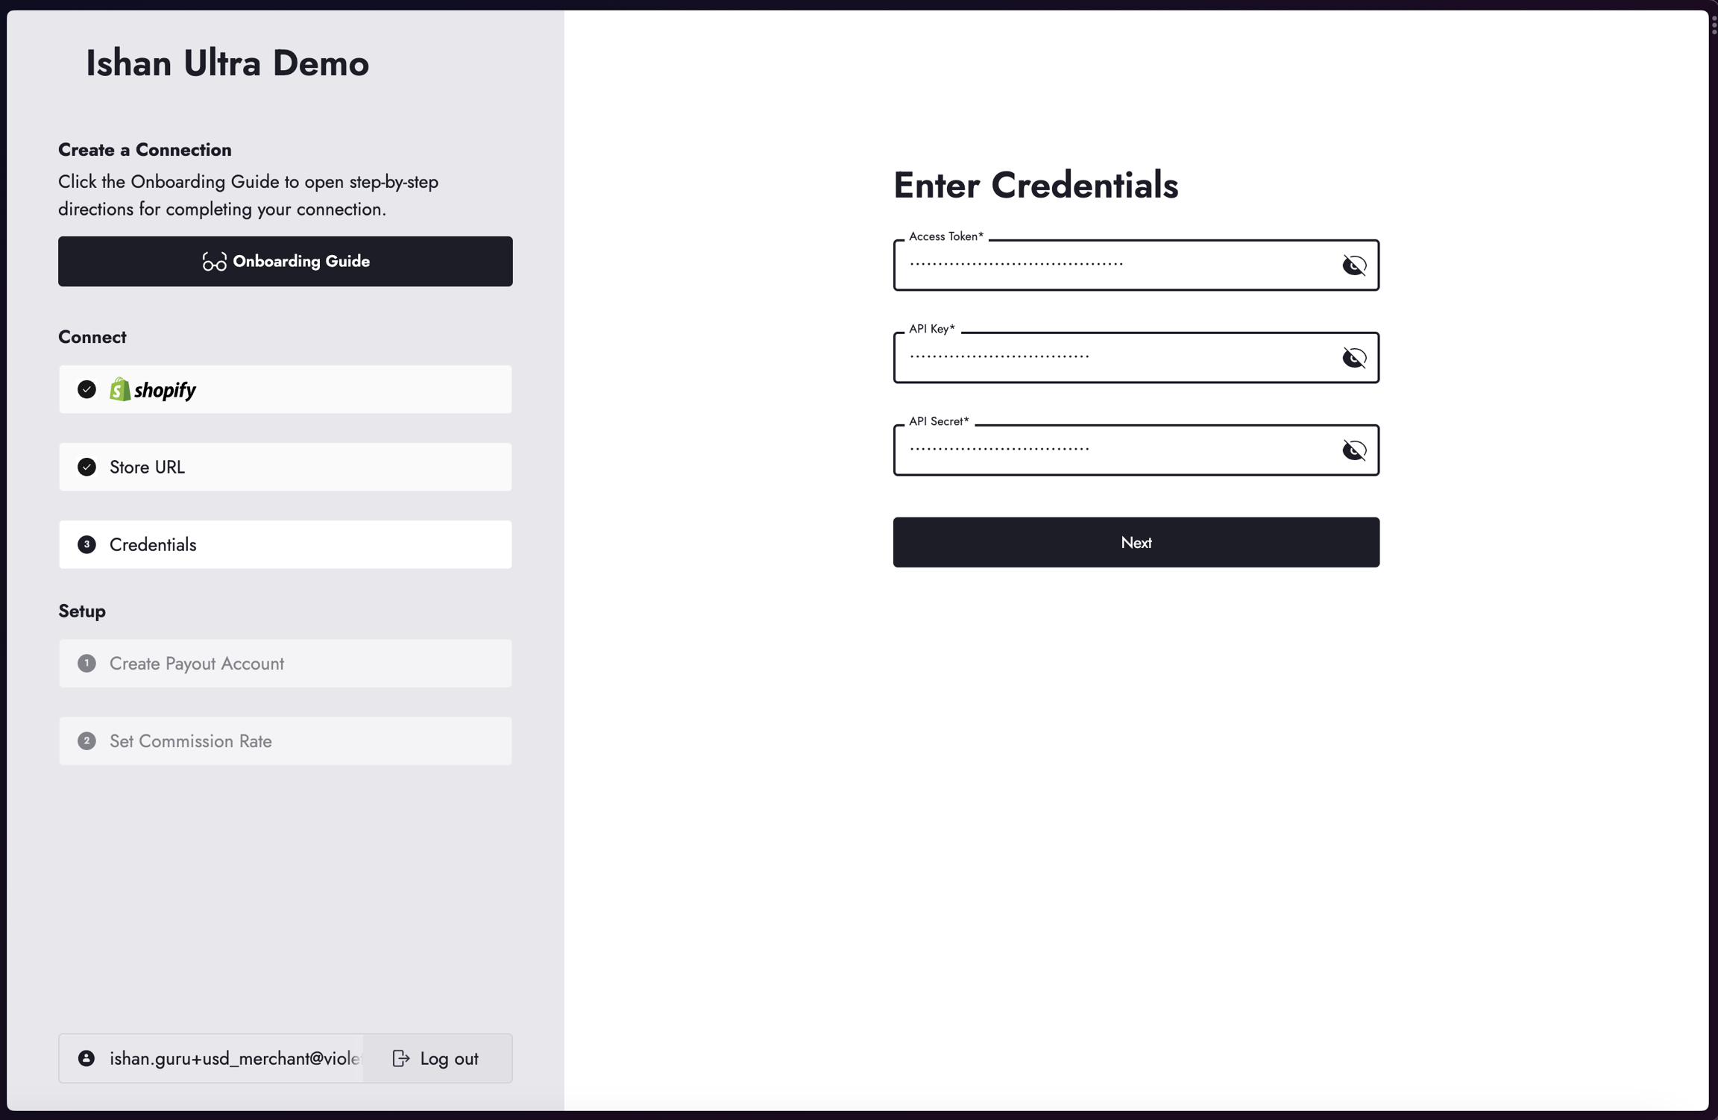Click the glasses icon on Onboarding Guide
1718x1120 pixels.
tap(214, 262)
